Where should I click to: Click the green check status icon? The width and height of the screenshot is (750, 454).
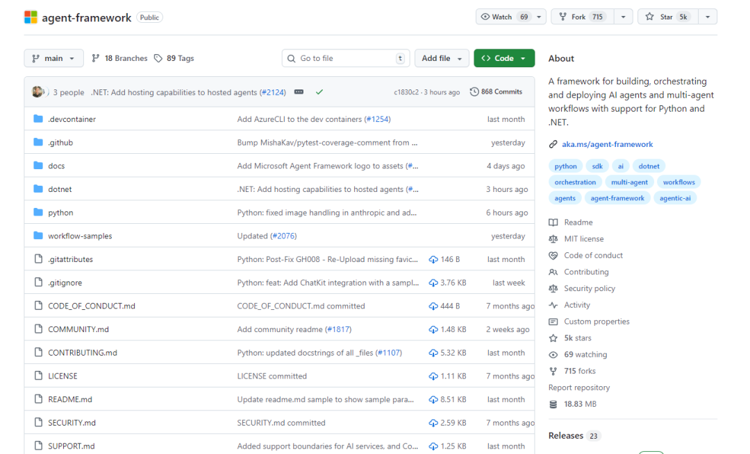319,92
